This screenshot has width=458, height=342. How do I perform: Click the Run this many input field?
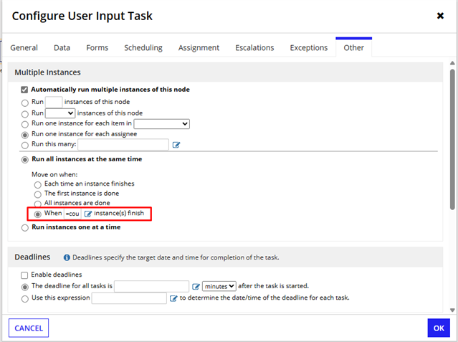point(123,144)
